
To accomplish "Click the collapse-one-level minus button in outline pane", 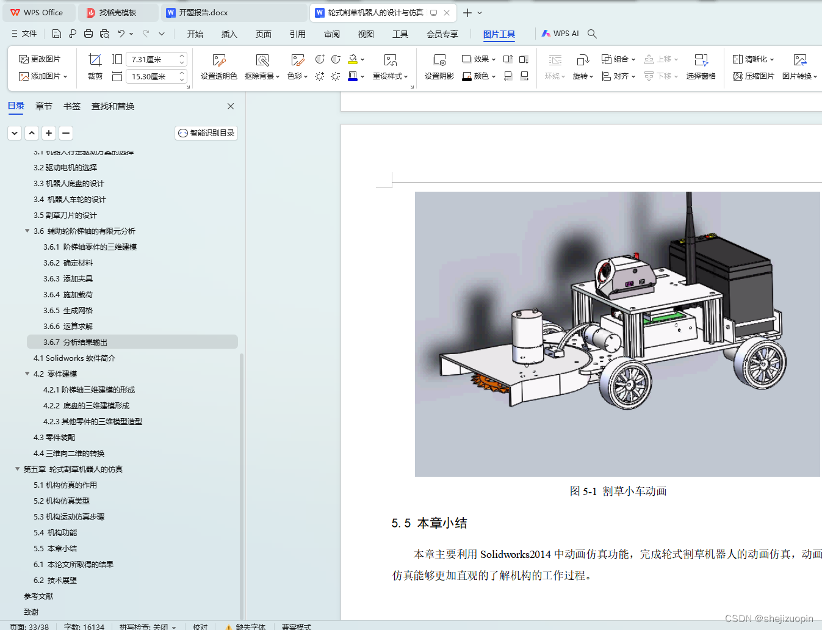I will (66, 133).
